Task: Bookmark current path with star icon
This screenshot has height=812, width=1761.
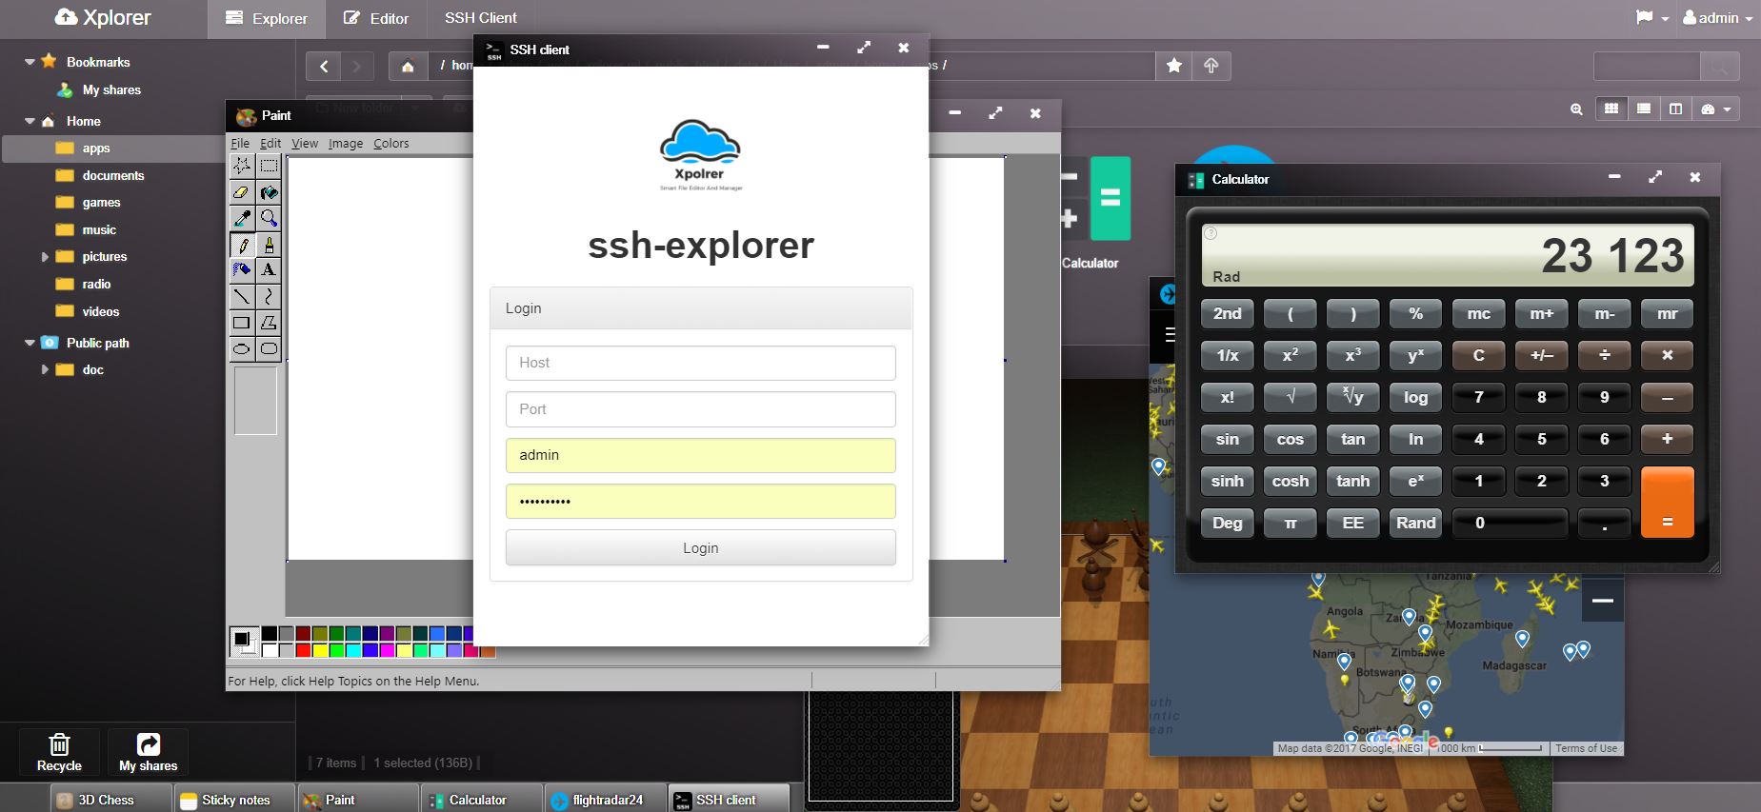Action: pos(1174,66)
